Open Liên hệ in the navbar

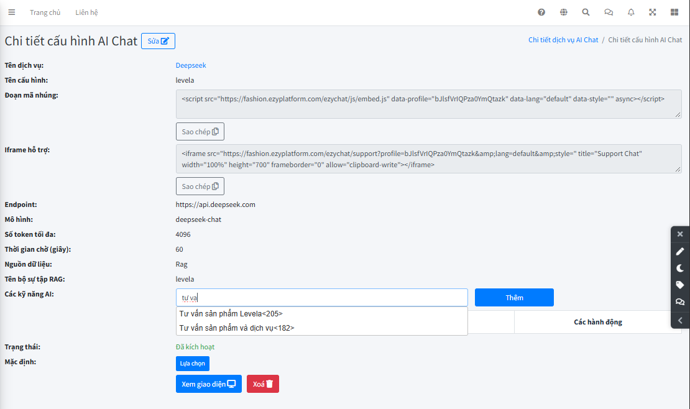[86, 12]
